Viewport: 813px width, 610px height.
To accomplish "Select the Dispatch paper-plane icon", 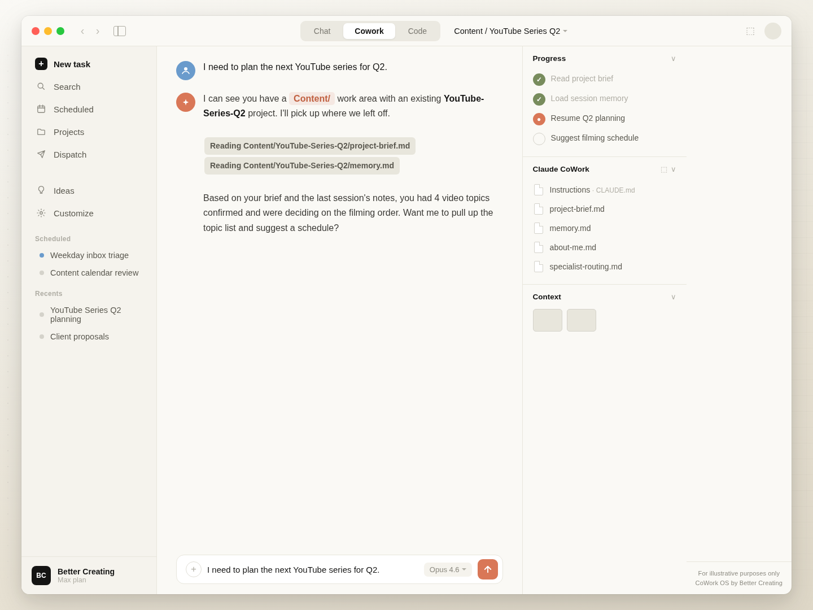I will click(41, 154).
